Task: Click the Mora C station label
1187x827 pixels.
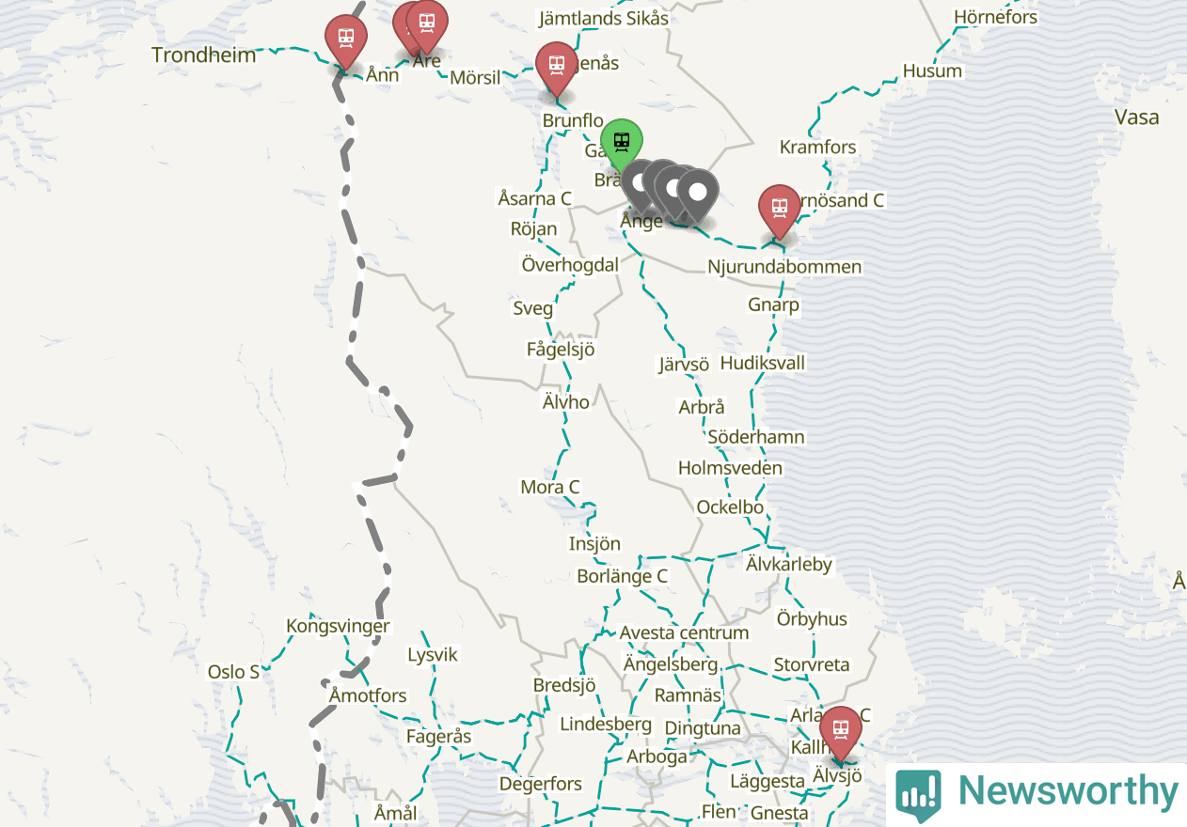Action: [550, 487]
